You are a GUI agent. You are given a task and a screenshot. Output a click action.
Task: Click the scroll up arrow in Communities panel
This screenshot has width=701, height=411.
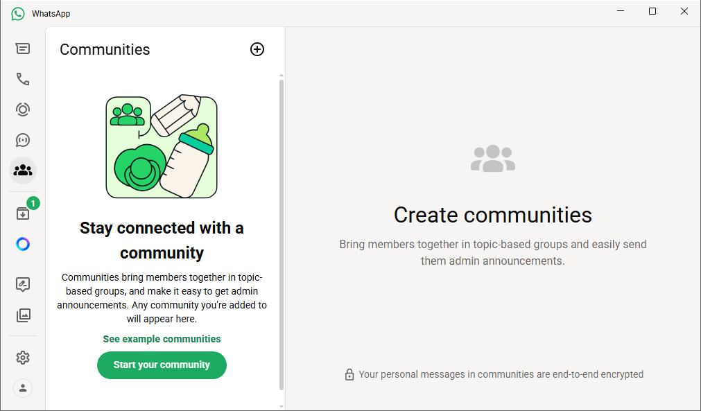(282, 74)
